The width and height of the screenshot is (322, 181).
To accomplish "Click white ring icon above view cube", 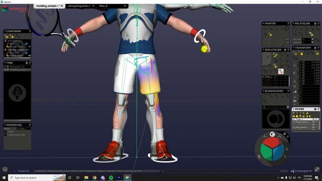I will [272, 134].
